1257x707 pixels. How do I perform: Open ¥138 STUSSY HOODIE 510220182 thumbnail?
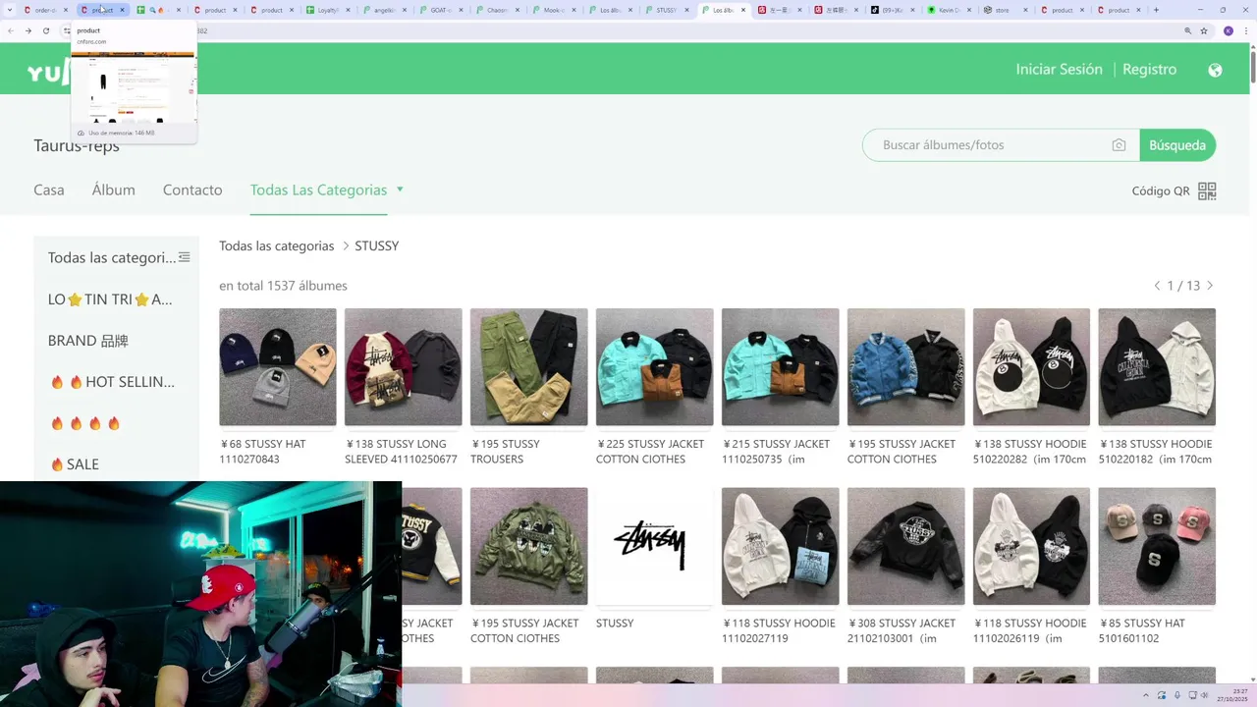tap(1157, 367)
